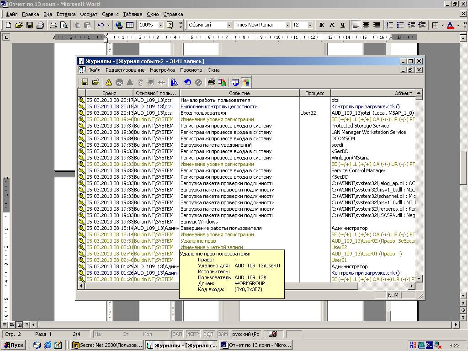Apply the red font color icon

pyautogui.click(x=450, y=25)
